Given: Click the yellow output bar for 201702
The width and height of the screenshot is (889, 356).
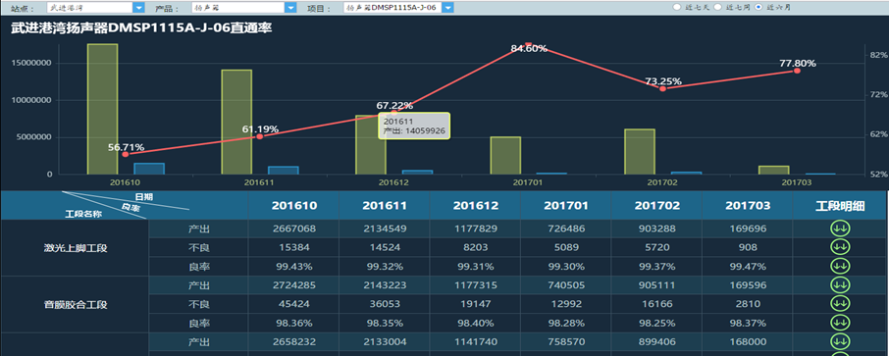Looking at the screenshot, I should 640,151.
